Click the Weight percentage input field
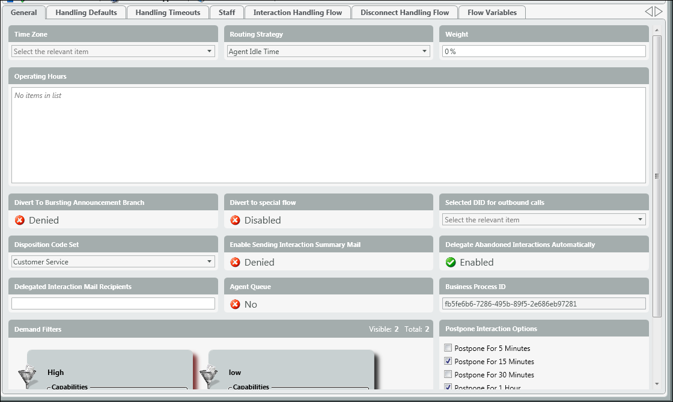The image size is (673, 402). pyautogui.click(x=544, y=52)
